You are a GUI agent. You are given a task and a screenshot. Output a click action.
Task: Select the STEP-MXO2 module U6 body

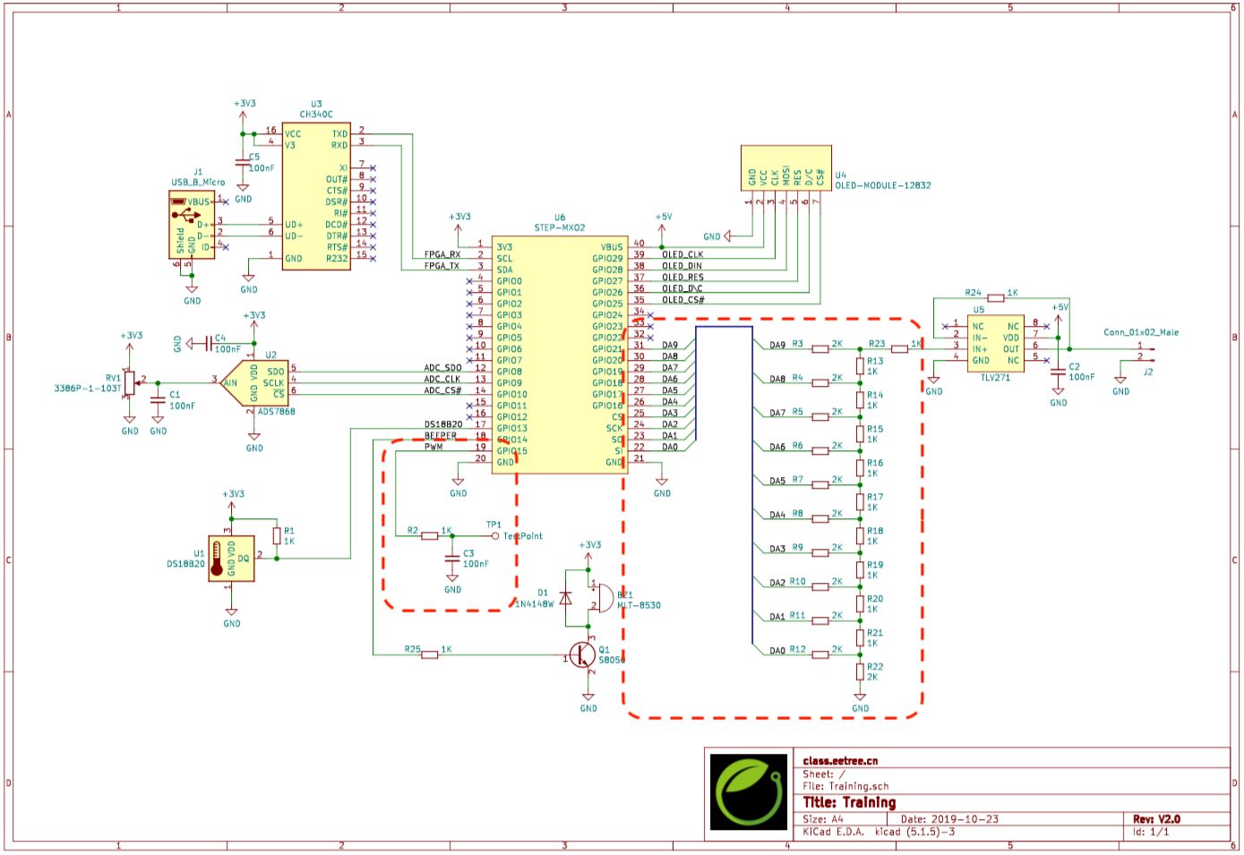tap(560, 355)
